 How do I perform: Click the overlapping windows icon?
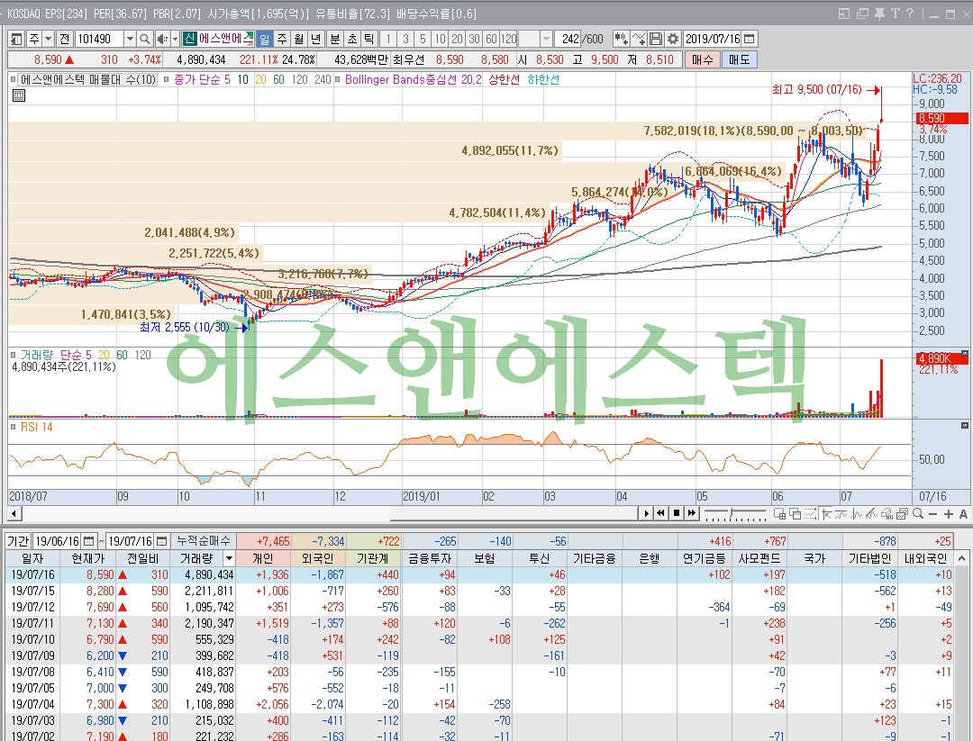click(796, 513)
